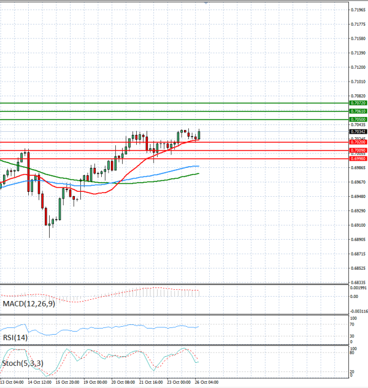This screenshot has height=388, width=368.
Task: Click the 15 Oct 20:00 time label
Action: coord(67,382)
